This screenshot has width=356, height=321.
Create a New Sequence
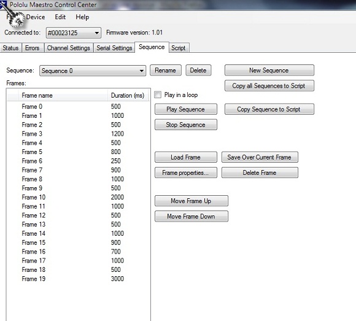269,71
